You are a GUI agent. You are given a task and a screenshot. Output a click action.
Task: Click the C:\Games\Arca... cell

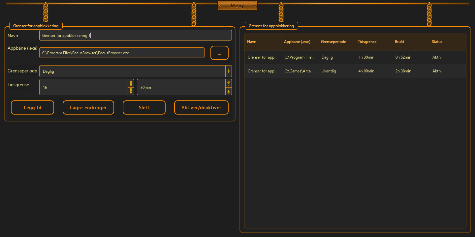[x=300, y=71]
